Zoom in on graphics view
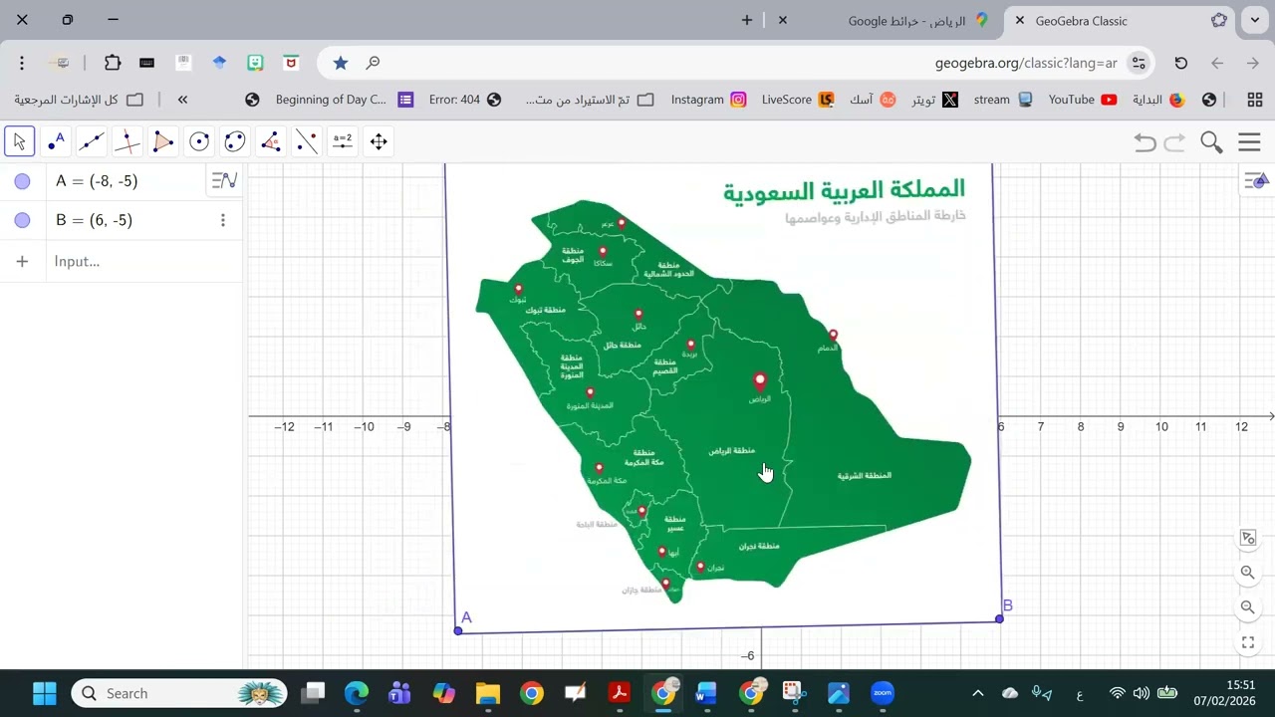This screenshot has height=717, width=1275. (x=1247, y=573)
